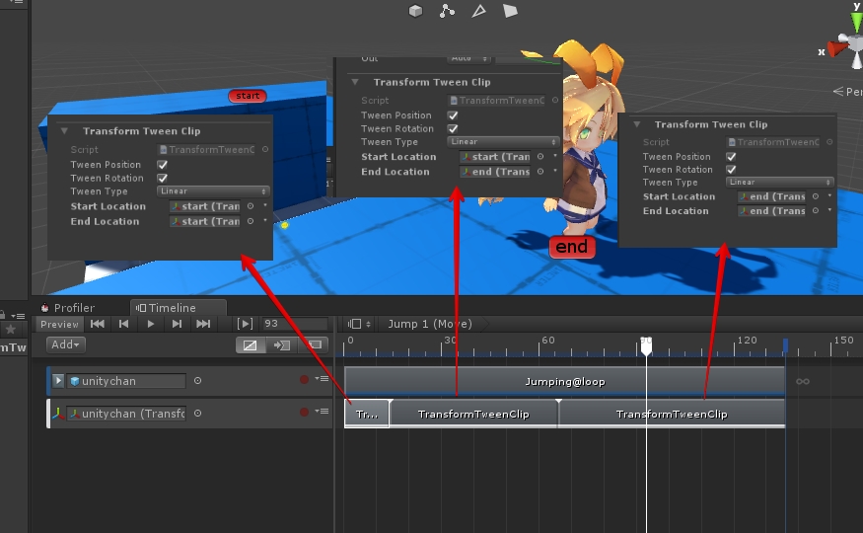Click the Jump 1 (Move) breadcrumb
Image resolution: width=863 pixels, height=533 pixels.
(430, 324)
